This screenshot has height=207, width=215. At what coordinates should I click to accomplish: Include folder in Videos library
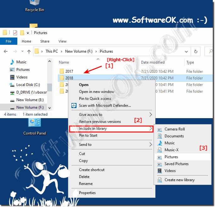183,171
